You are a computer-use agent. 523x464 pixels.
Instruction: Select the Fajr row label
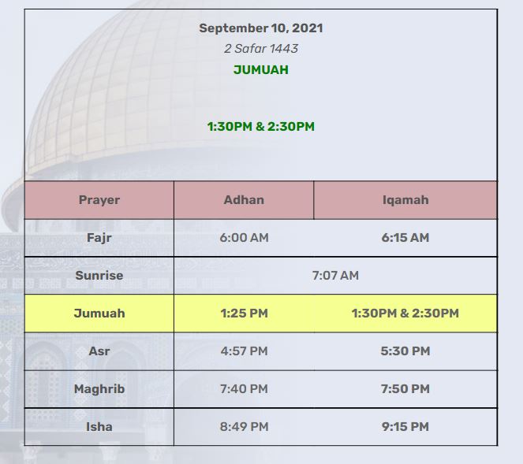click(x=99, y=238)
